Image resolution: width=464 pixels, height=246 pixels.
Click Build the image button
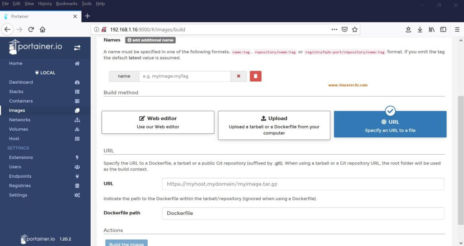point(126,243)
